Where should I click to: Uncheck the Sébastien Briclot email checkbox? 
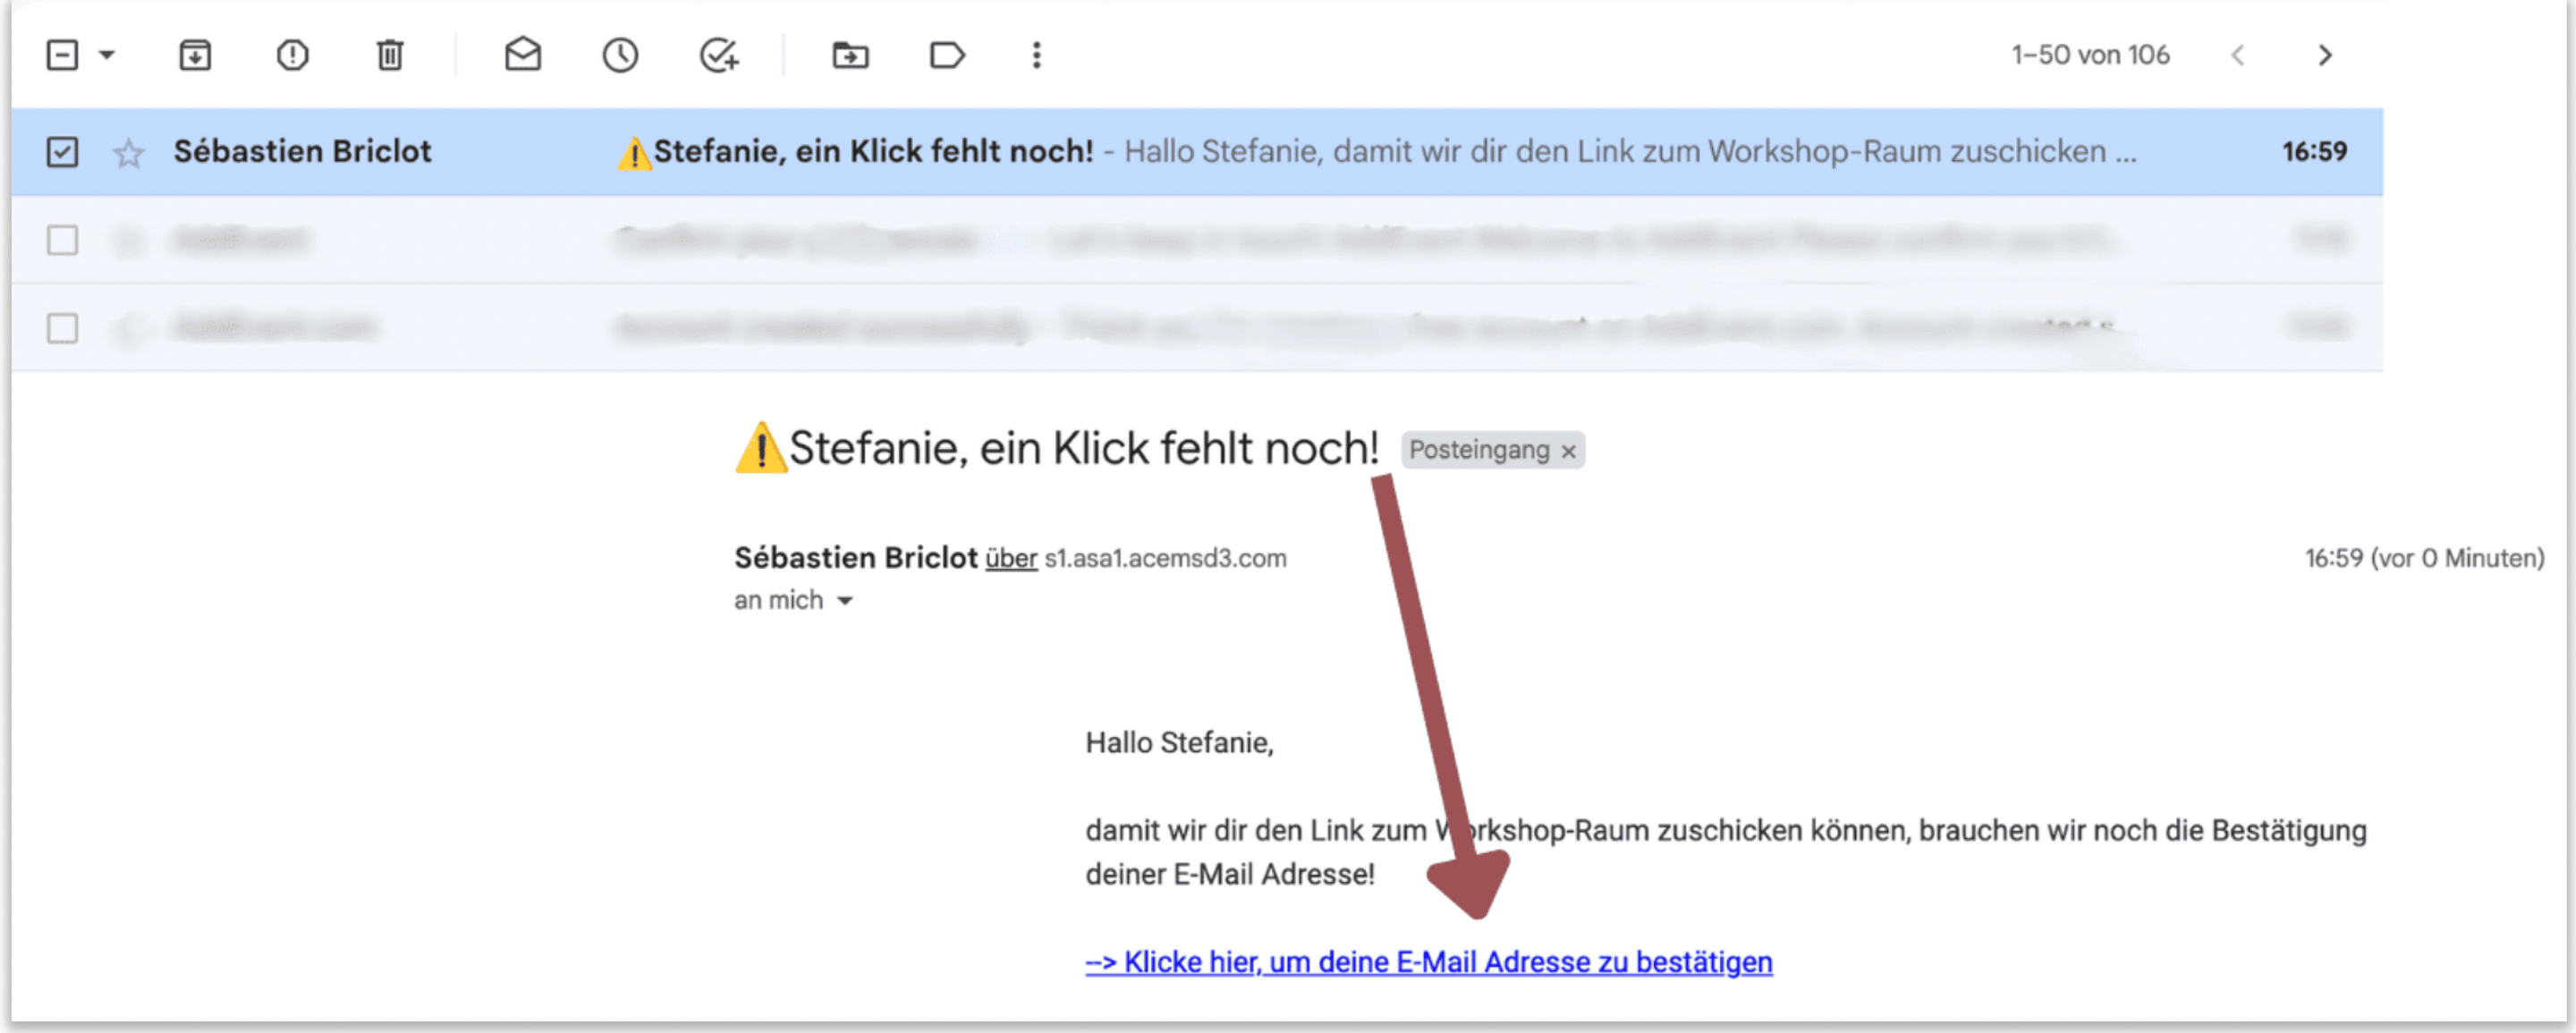click(x=62, y=152)
